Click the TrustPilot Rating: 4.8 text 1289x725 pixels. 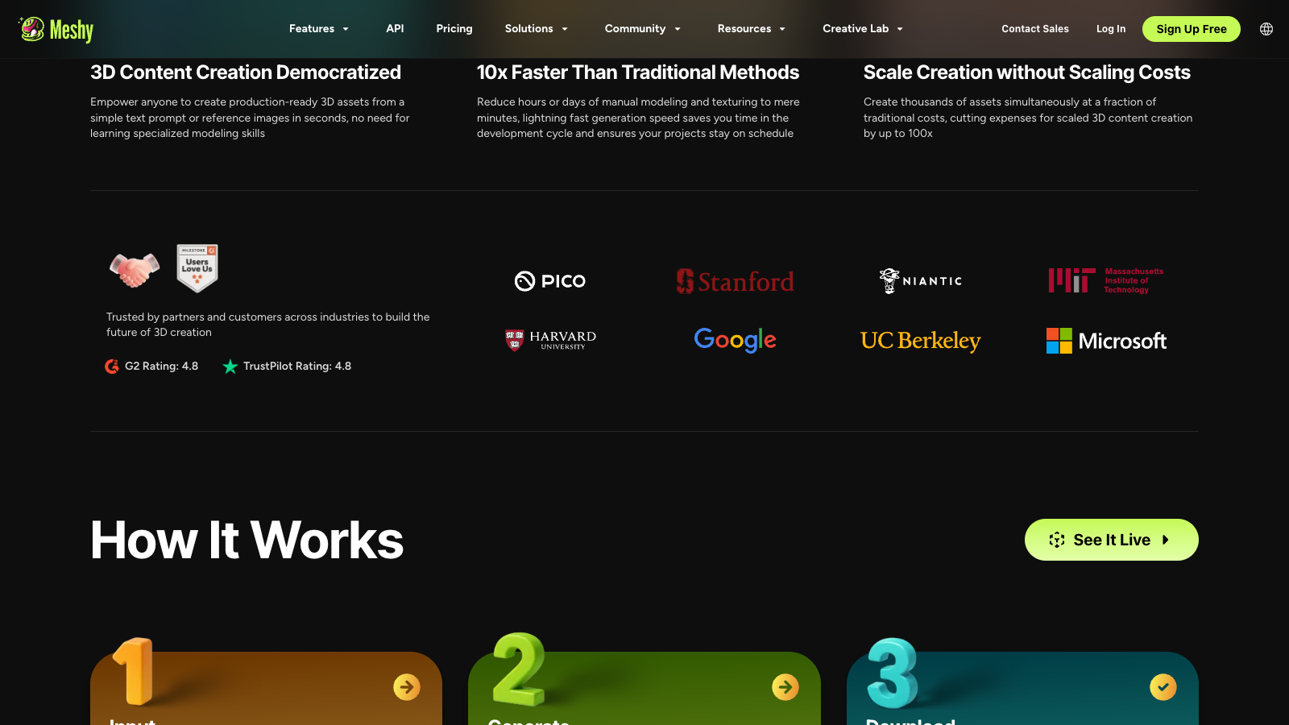point(297,367)
